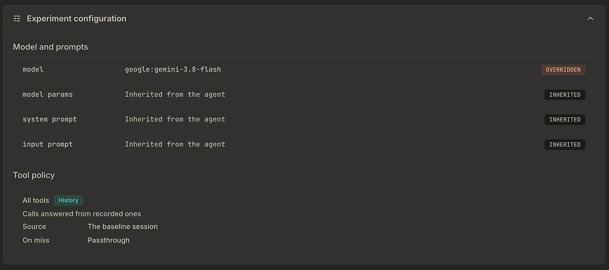Click INHERITED badge for input prompt
Image resolution: width=609 pixels, height=270 pixels.
(x=565, y=145)
